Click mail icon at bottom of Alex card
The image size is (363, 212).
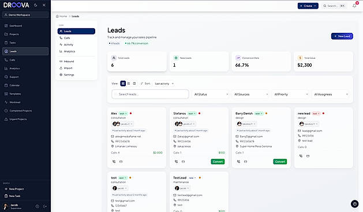121,162
